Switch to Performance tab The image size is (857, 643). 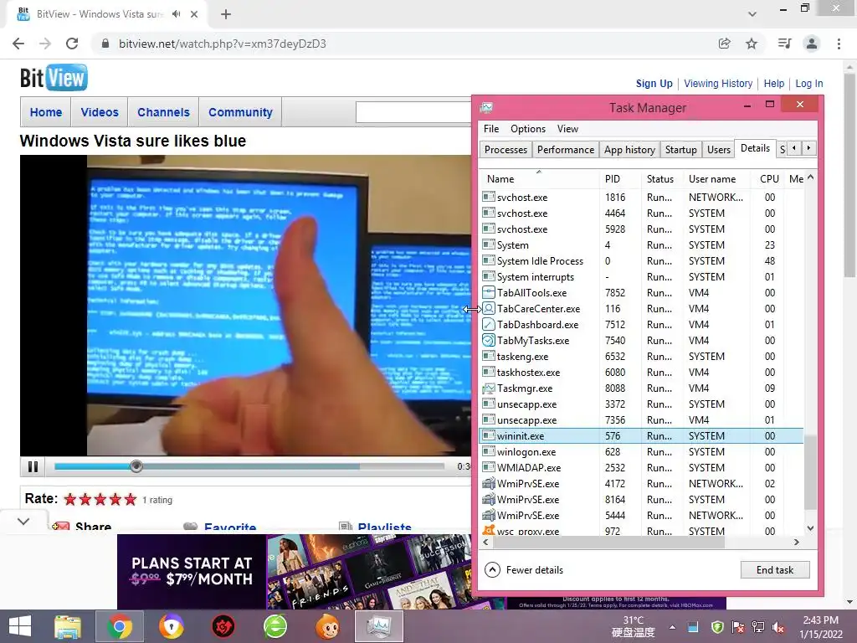pyautogui.click(x=565, y=150)
